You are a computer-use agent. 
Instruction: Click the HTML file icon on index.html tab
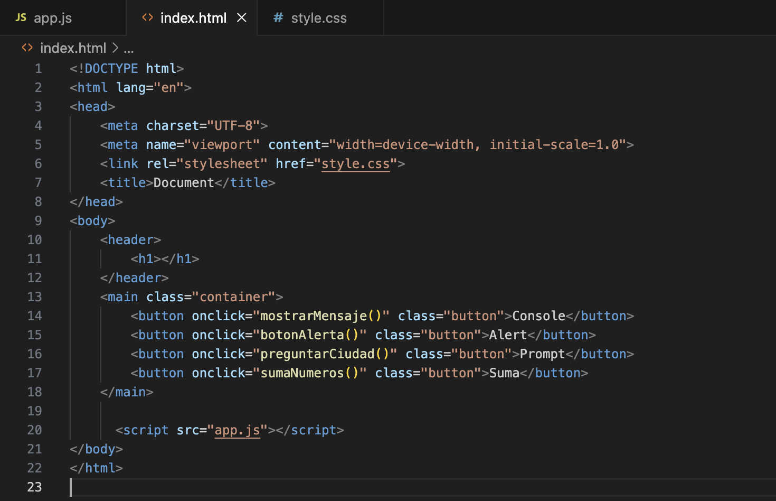coord(147,17)
